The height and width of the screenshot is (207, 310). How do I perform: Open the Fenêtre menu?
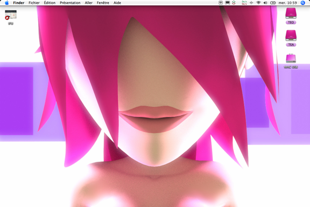click(x=103, y=3)
